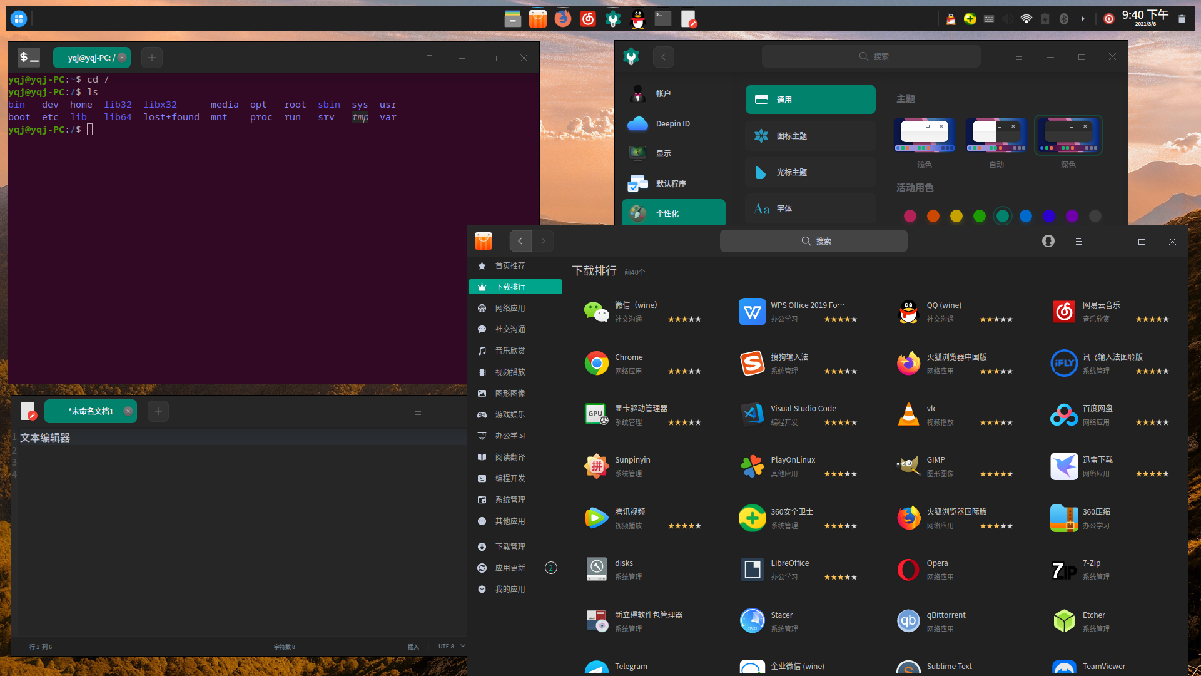Add a new tab in text editor

pos(158,411)
